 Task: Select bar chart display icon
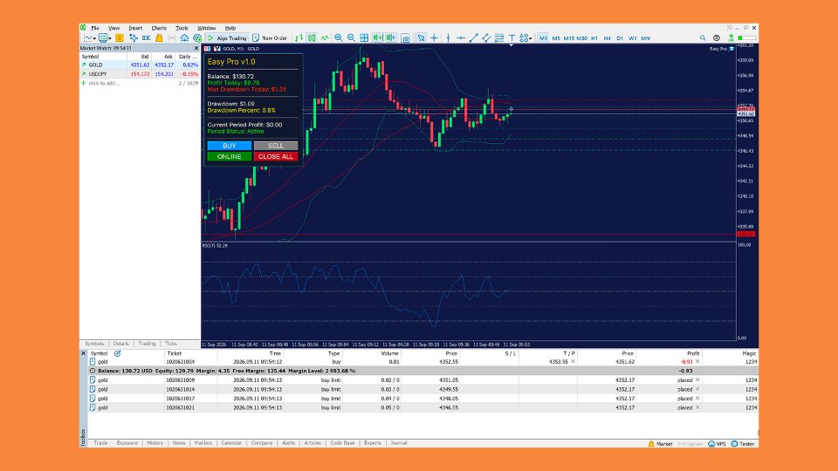299,38
